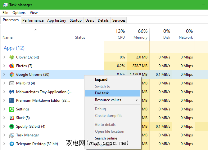Open the View menu
This screenshot has width=208, height=150.
[34, 13]
